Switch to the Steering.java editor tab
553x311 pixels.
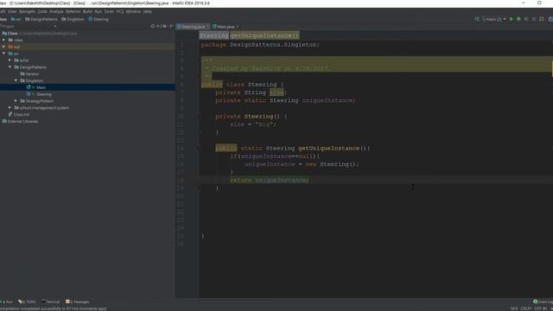click(193, 27)
